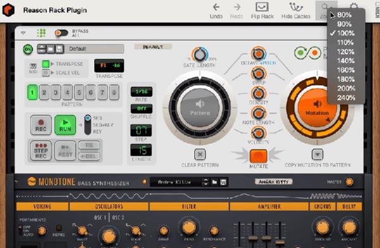380x248 pixels.
Task: Click Copy Mutation to Pattern arrow button
Action: click(x=317, y=154)
